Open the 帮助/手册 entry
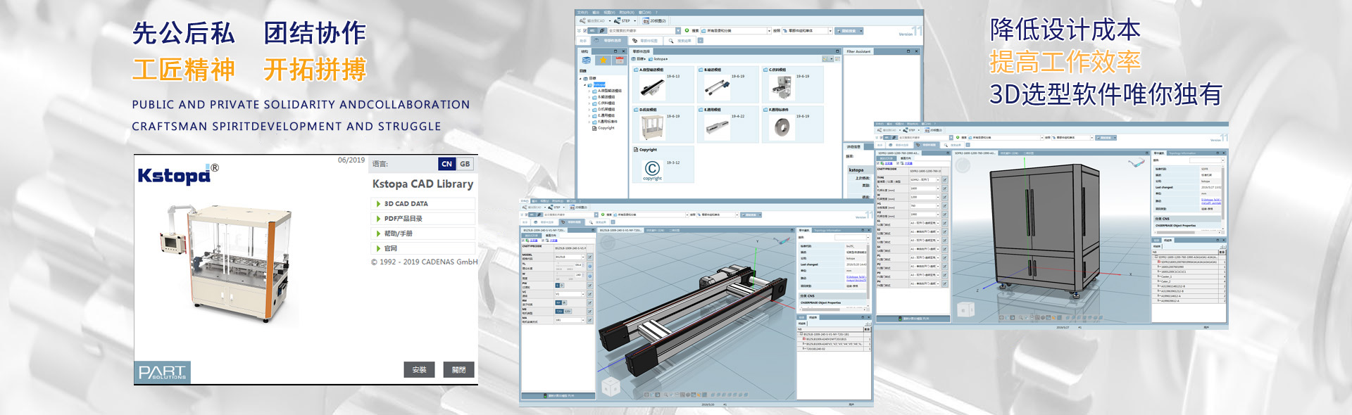The width and height of the screenshot is (1352, 415). pyautogui.click(x=398, y=234)
